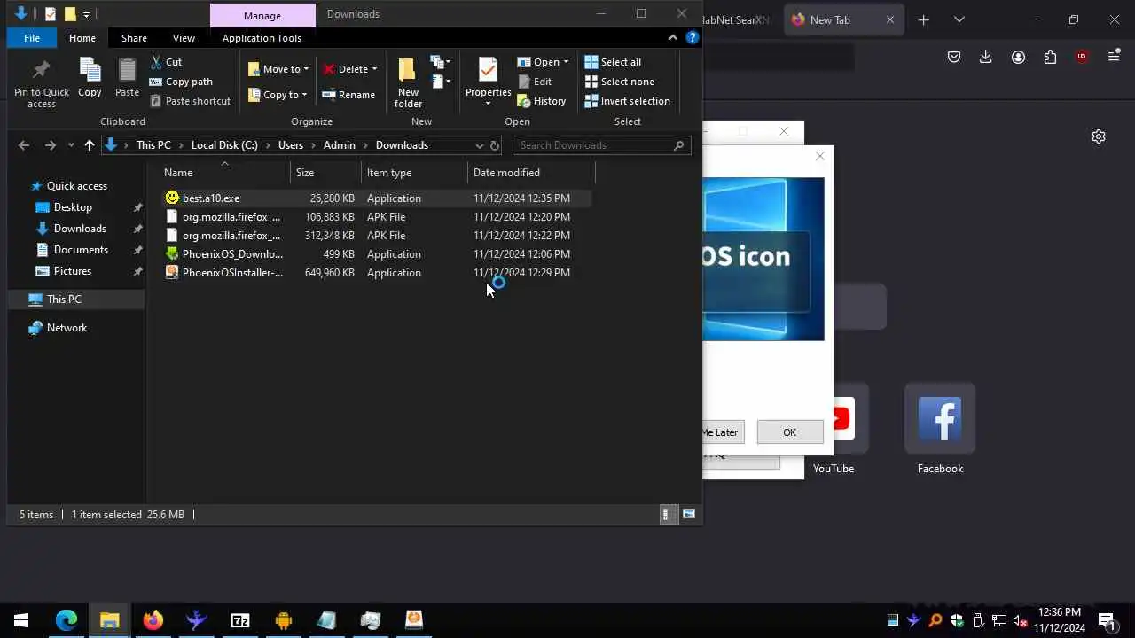The height and width of the screenshot is (638, 1135).
Task: Refresh the Downloads address bar
Action: [x=495, y=145]
